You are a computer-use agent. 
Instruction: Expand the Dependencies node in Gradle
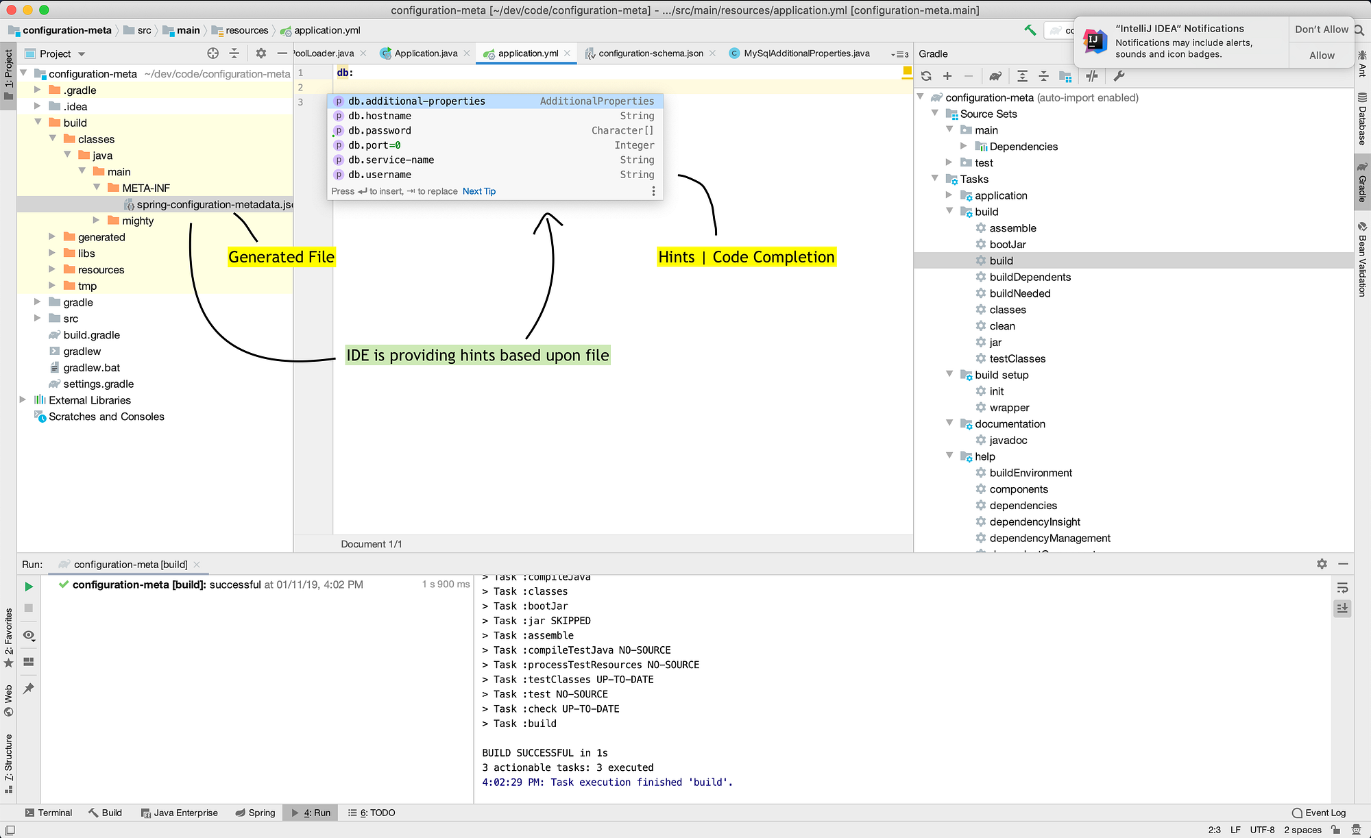point(964,146)
